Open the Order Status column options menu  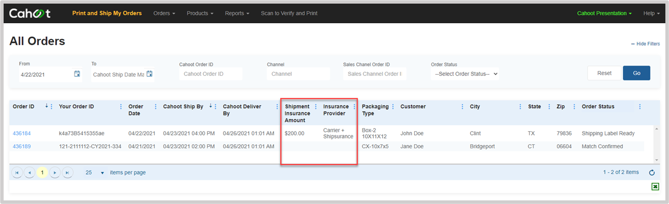640,107
